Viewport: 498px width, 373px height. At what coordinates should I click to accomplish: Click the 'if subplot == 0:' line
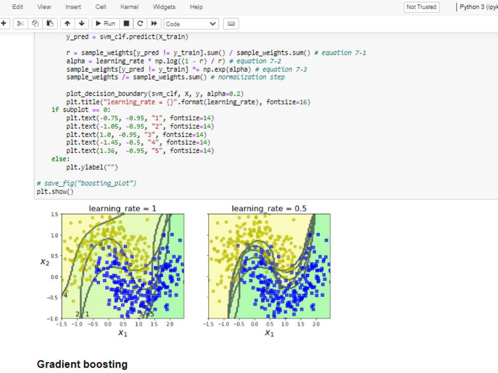click(81, 110)
